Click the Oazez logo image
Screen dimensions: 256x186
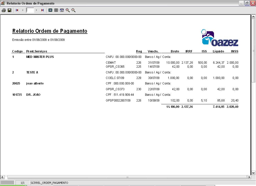pyautogui.click(x=219, y=38)
